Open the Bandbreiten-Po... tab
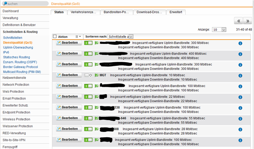The width and height of the screenshot is (254, 149). pos(116,12)
